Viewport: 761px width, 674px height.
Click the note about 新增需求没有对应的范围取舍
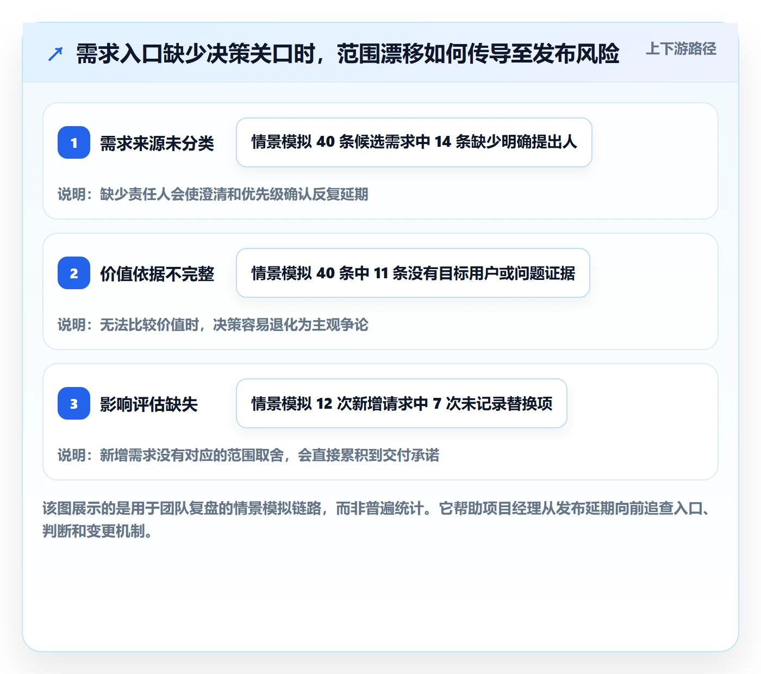[x=248, y=455]
